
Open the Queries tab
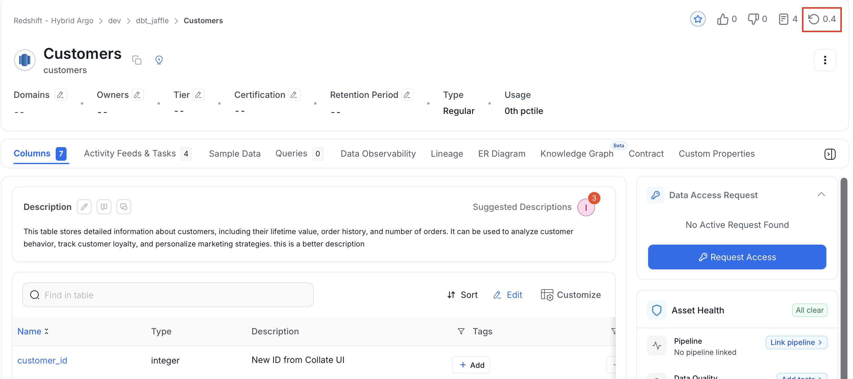pyautogui.click(x=299, y=153)
